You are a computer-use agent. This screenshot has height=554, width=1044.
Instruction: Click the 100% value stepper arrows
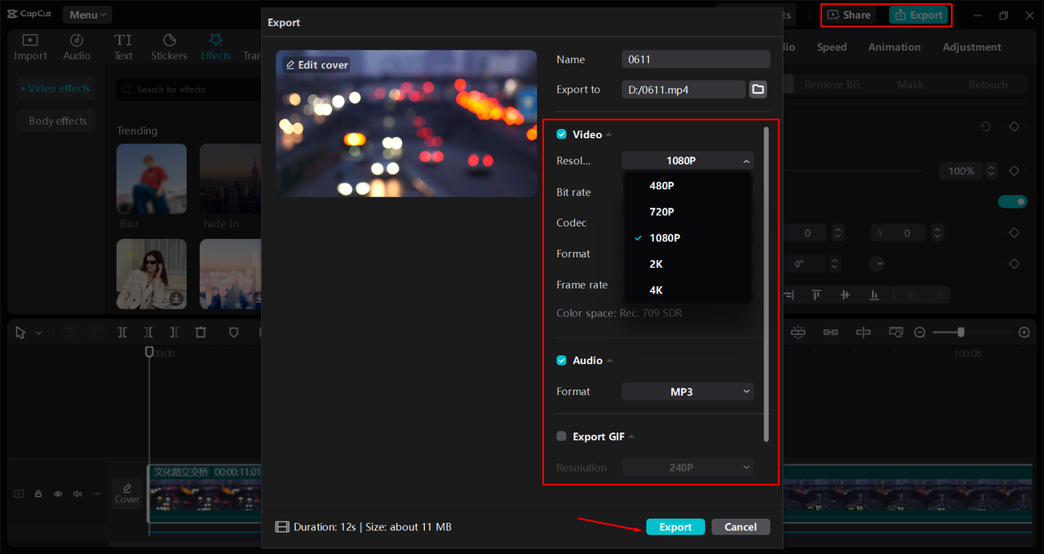(x=991, y=171)
